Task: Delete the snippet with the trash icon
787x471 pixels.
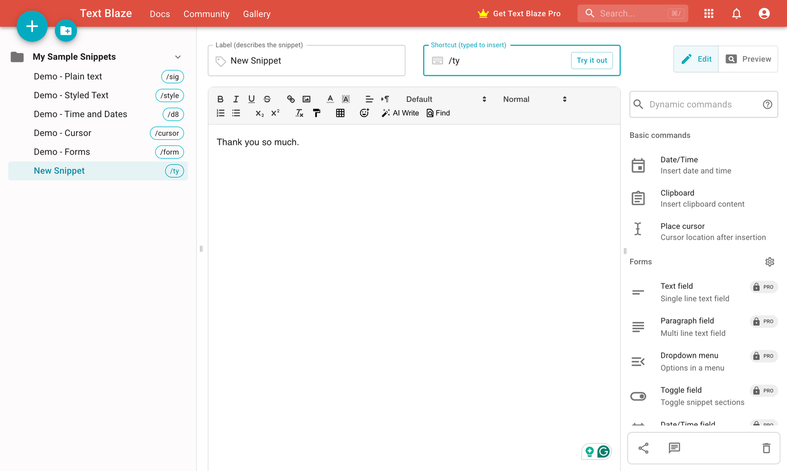Action: click(766, 448)
